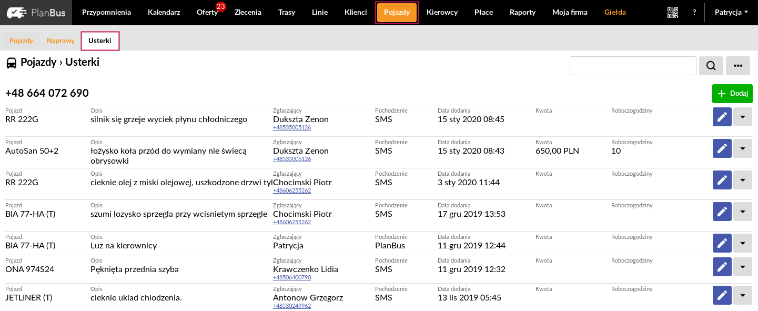Open the three-dots more options button

tap(738, 66)
